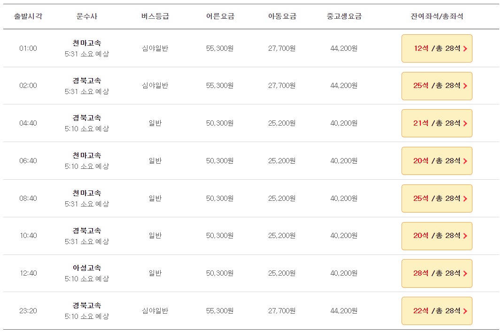Select the 28석 button for 아성고속 12:40
Screen dimensions: 503x333
pyautogui.click(x=437, y=273)
